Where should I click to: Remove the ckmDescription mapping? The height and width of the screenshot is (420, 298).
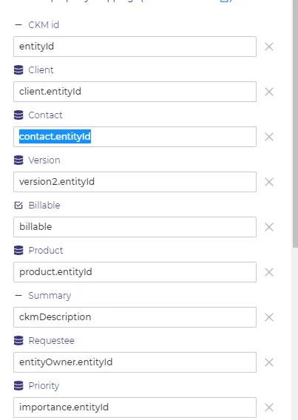point(269,317)
